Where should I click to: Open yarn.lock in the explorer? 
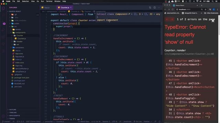click(18, 86)
